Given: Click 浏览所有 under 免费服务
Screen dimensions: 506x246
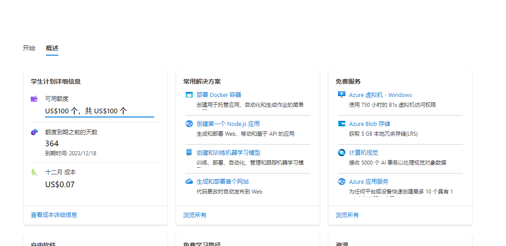Looking at the screenshot, I should [347, 215].
